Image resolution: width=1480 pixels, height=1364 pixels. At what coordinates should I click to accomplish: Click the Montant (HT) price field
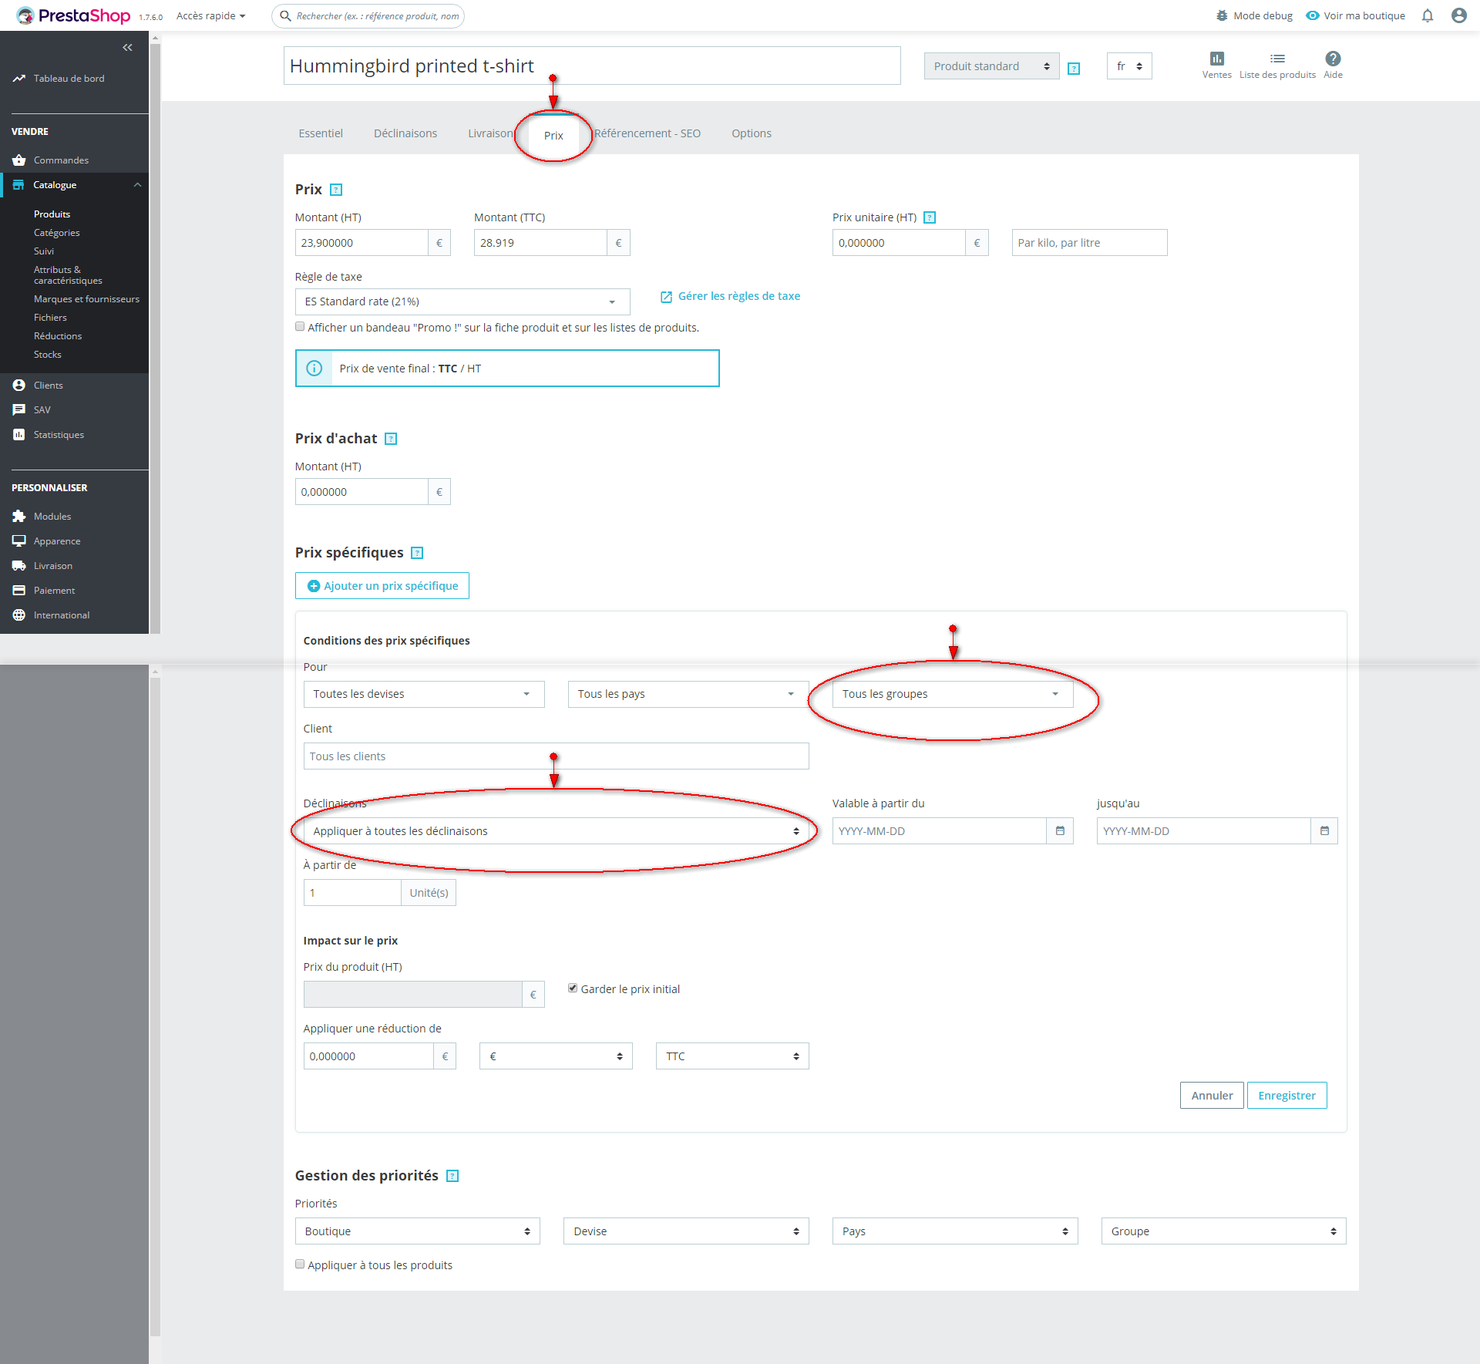pyautogui.click(x=362, y=243)
